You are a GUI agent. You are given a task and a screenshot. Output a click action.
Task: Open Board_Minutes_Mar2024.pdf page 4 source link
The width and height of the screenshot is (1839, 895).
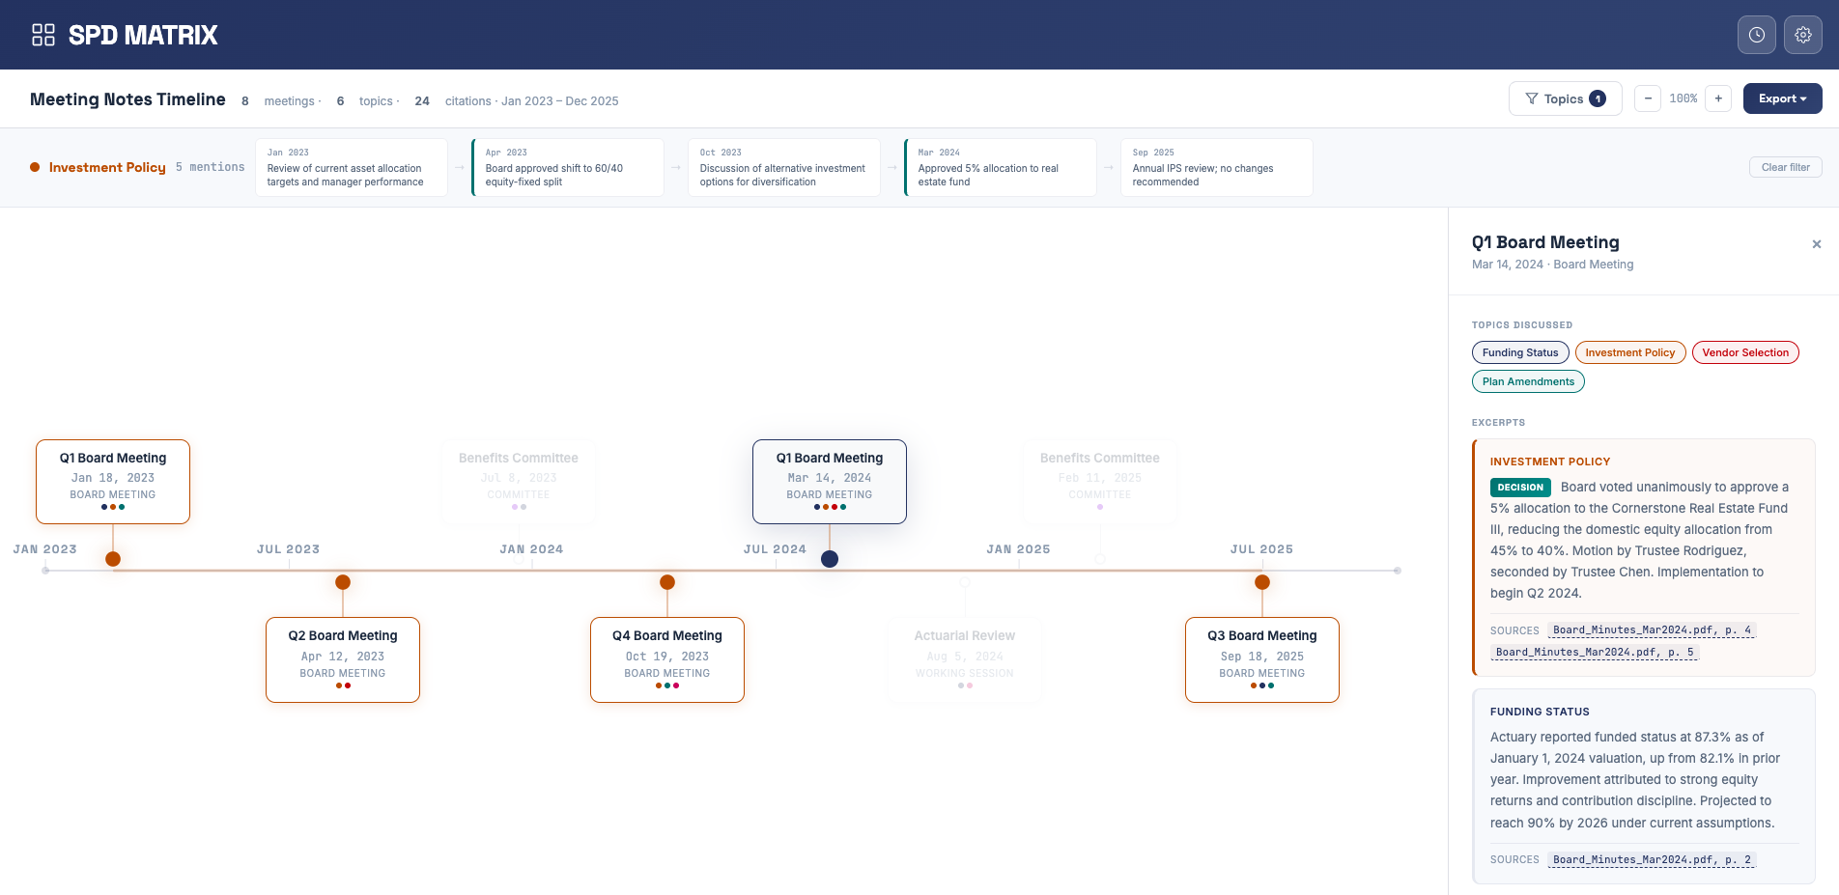[x=1652, y=630]
